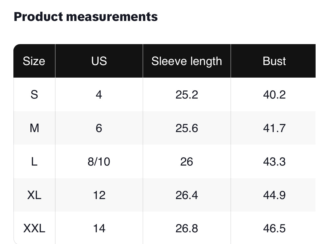This screenshot has height=244, width=329.
Task: Click the 40.2 bust measurement
Action: pyautogui.click(x=274, y=95)
